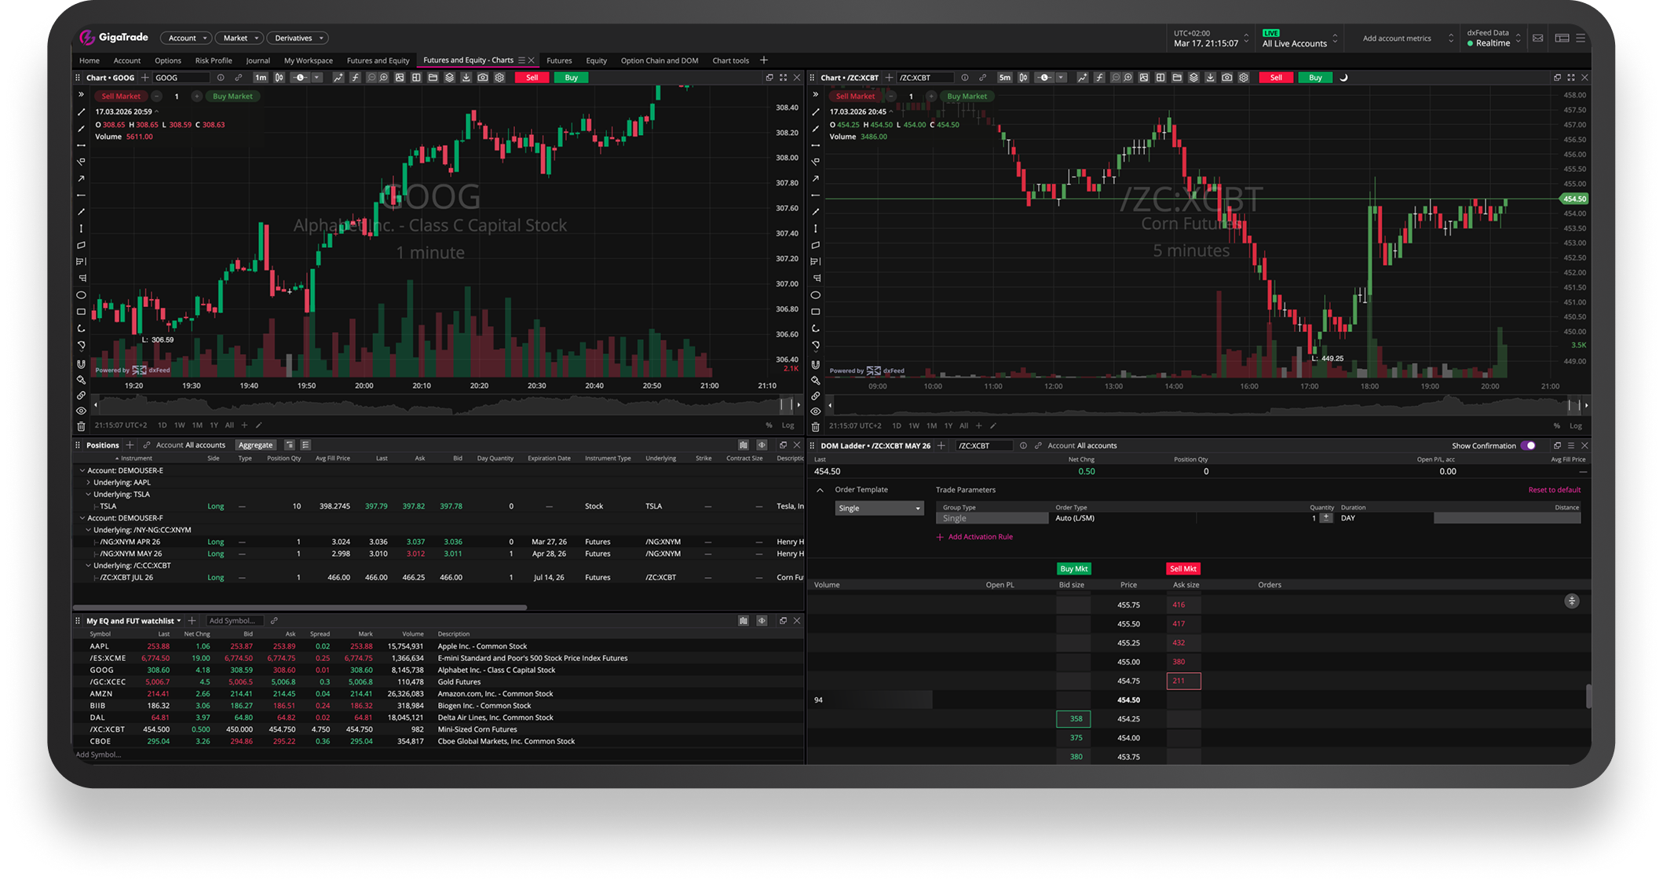Toggle percent scale on the GOOG chart
This screenshot has height=884, width=1663.
point(769,426)
